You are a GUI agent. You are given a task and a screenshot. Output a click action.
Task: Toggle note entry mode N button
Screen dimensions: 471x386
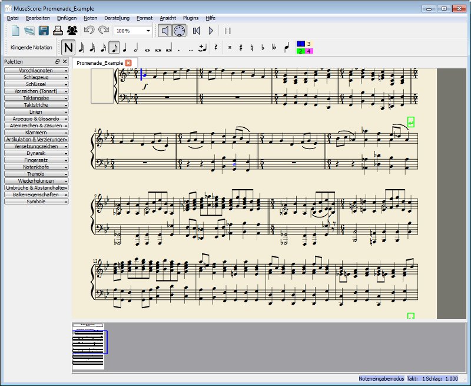coord(68,48)
